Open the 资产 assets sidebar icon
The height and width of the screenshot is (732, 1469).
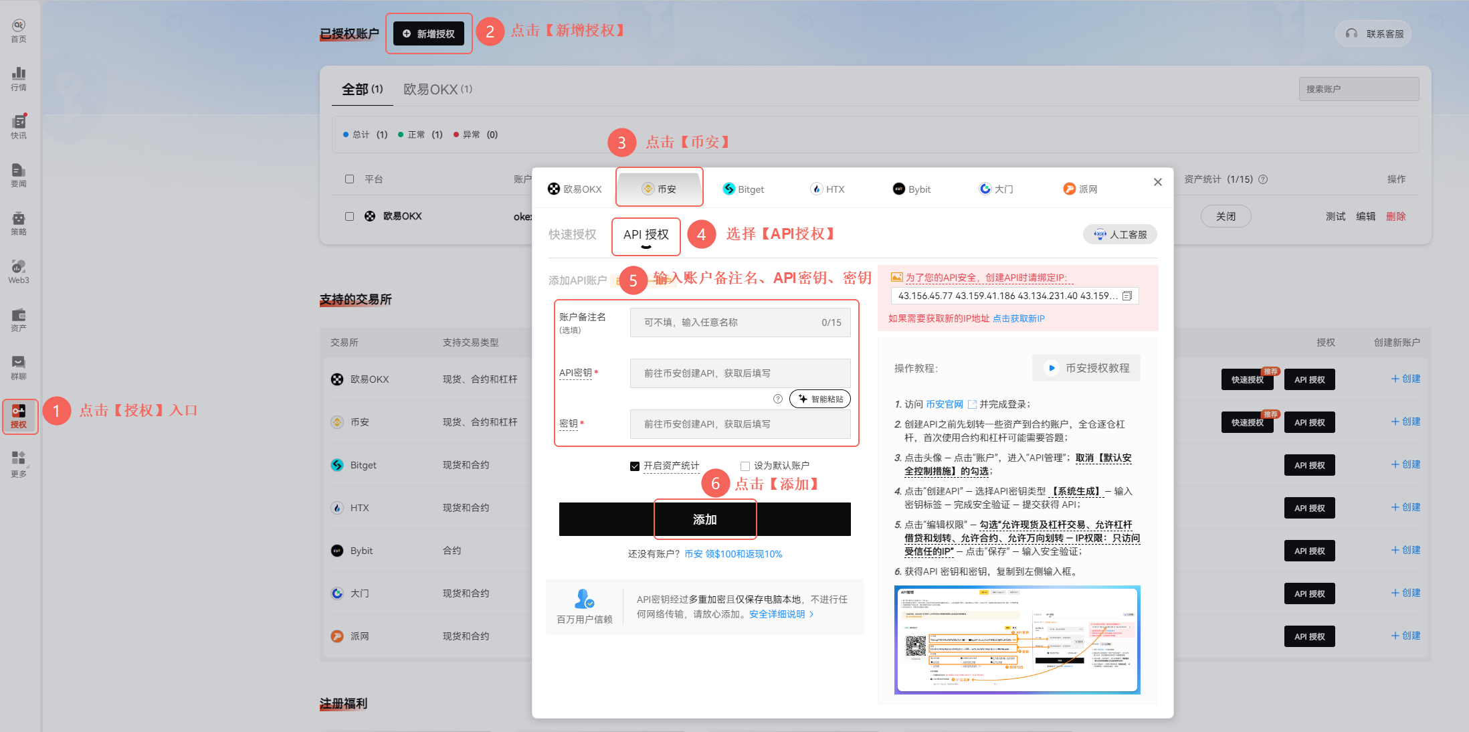pos(19,320)
